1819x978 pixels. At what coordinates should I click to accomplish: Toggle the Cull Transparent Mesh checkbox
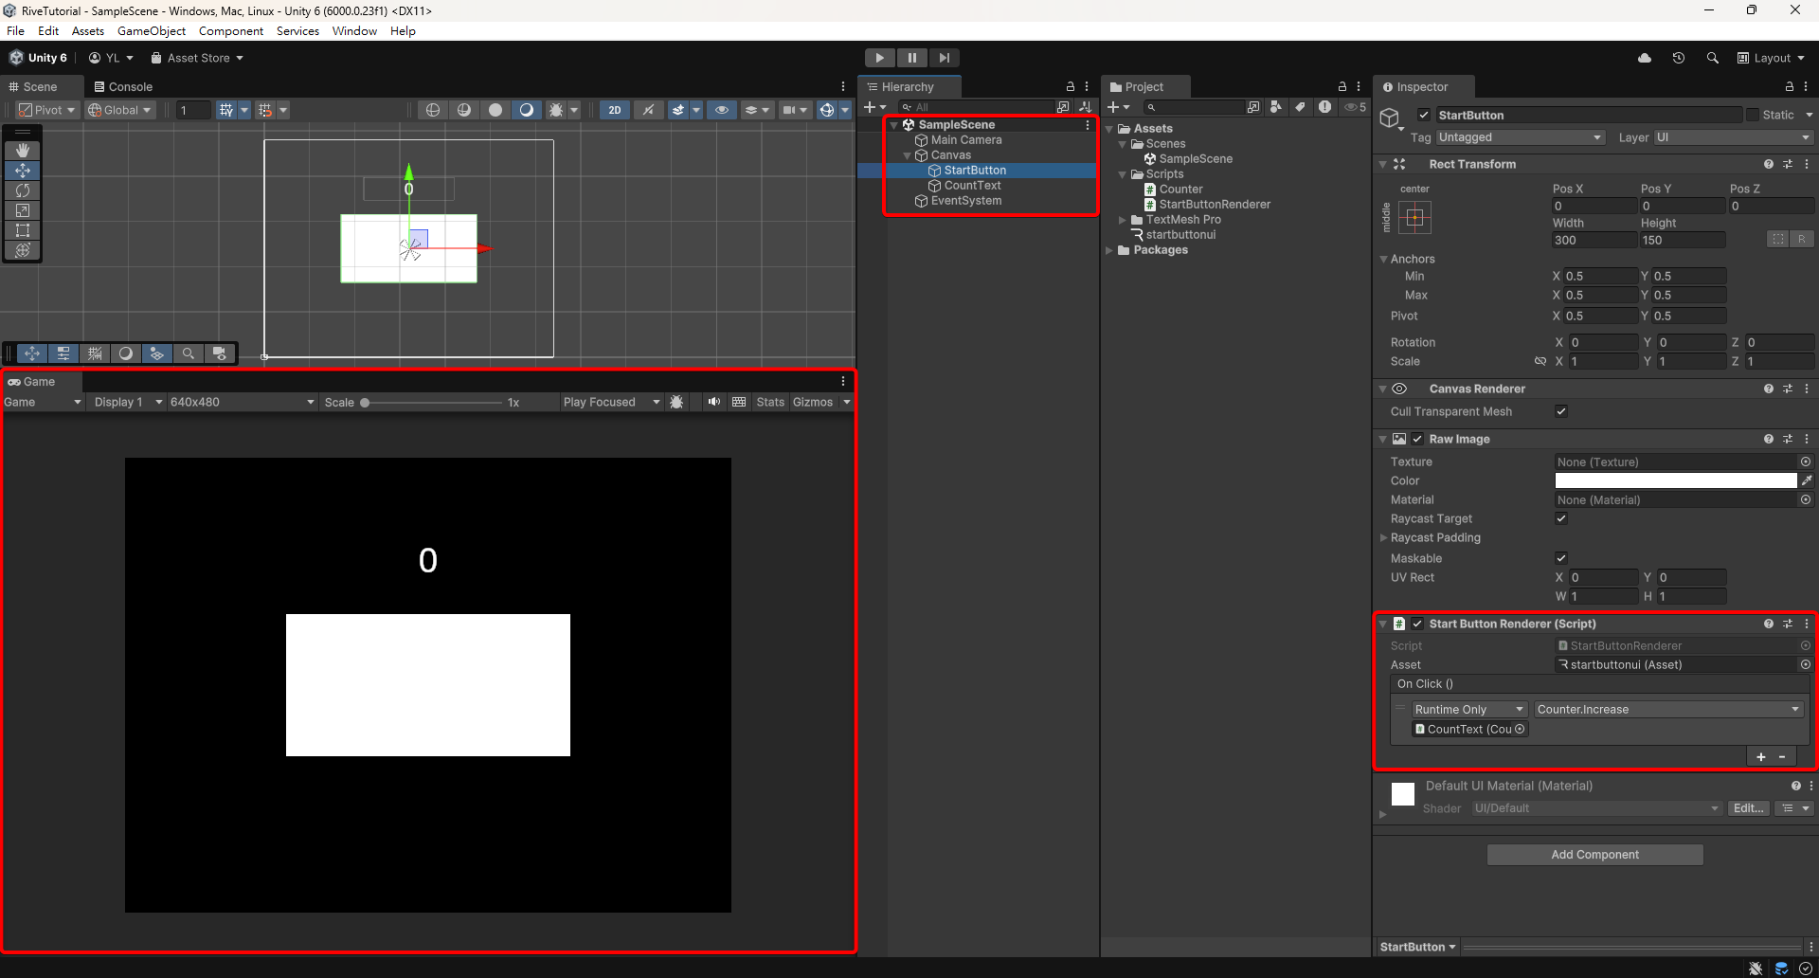1561,411
